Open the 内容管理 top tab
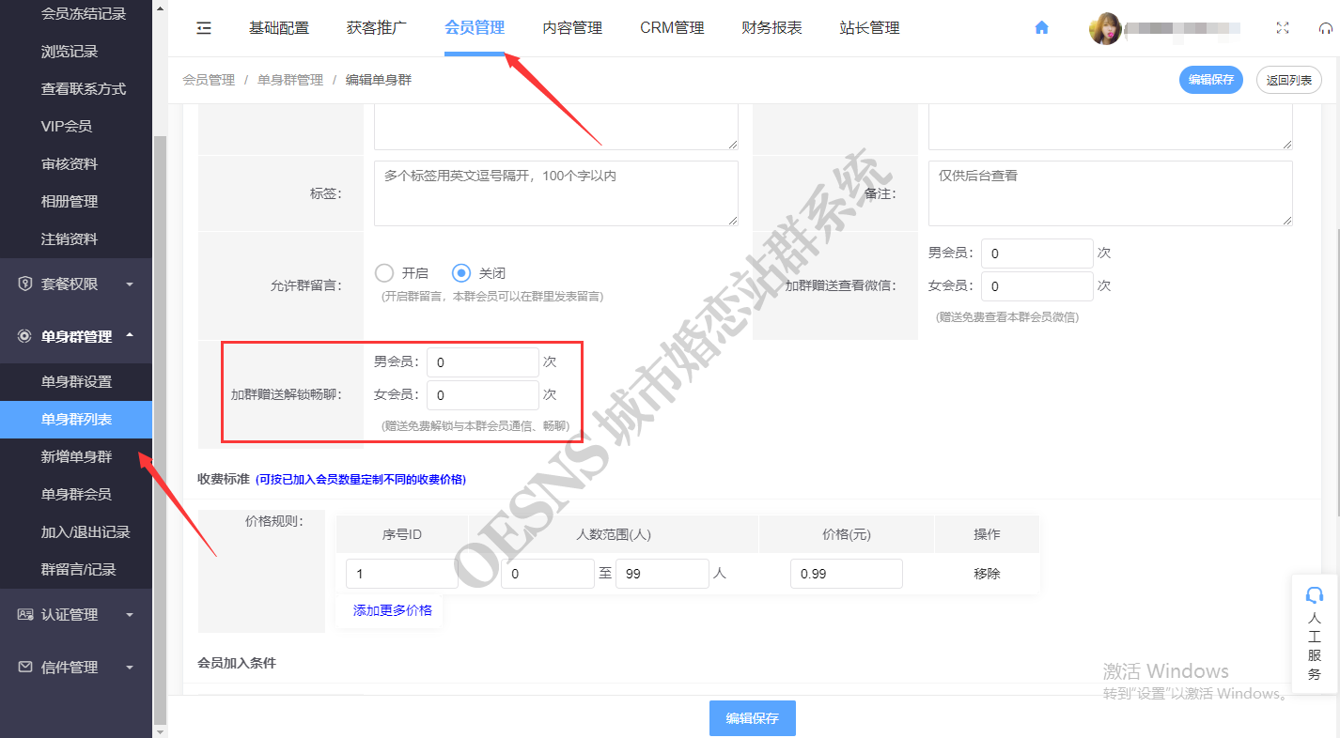 pos(572,28)
